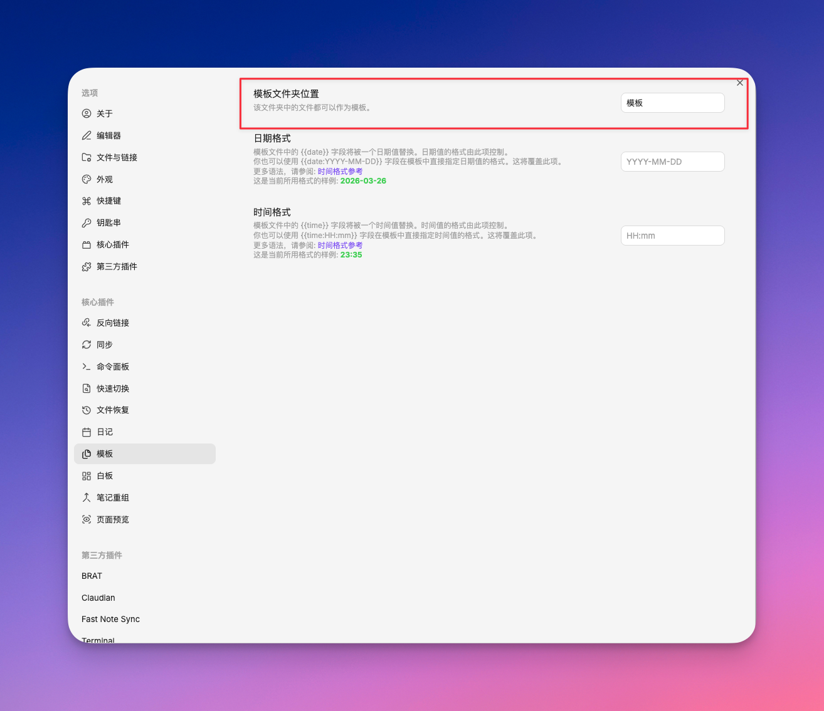The image size is (824, 711).
Task: Select the 第三方插件 puzzle icon
Action: tap(87, 267)
